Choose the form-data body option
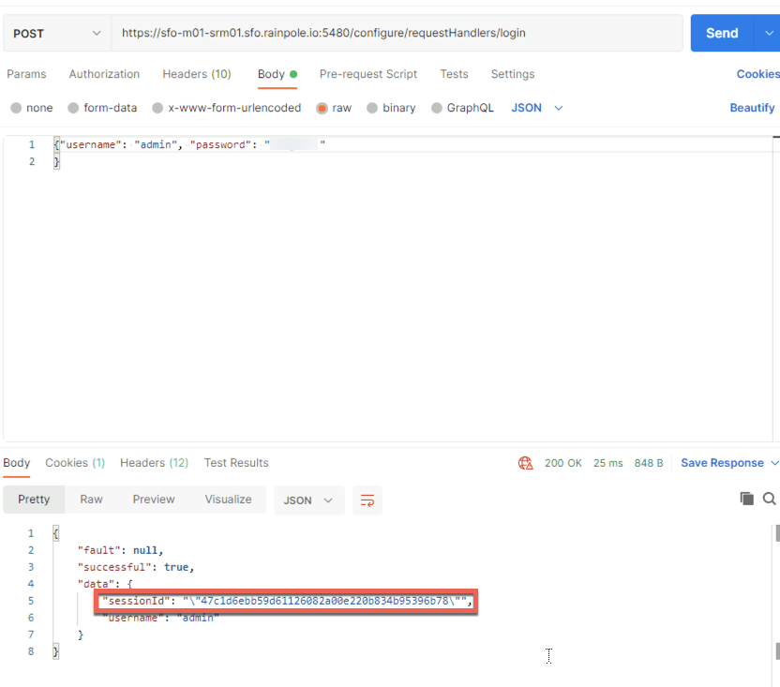The height and width of the screenshot is (687, 780). click(74, 108)
